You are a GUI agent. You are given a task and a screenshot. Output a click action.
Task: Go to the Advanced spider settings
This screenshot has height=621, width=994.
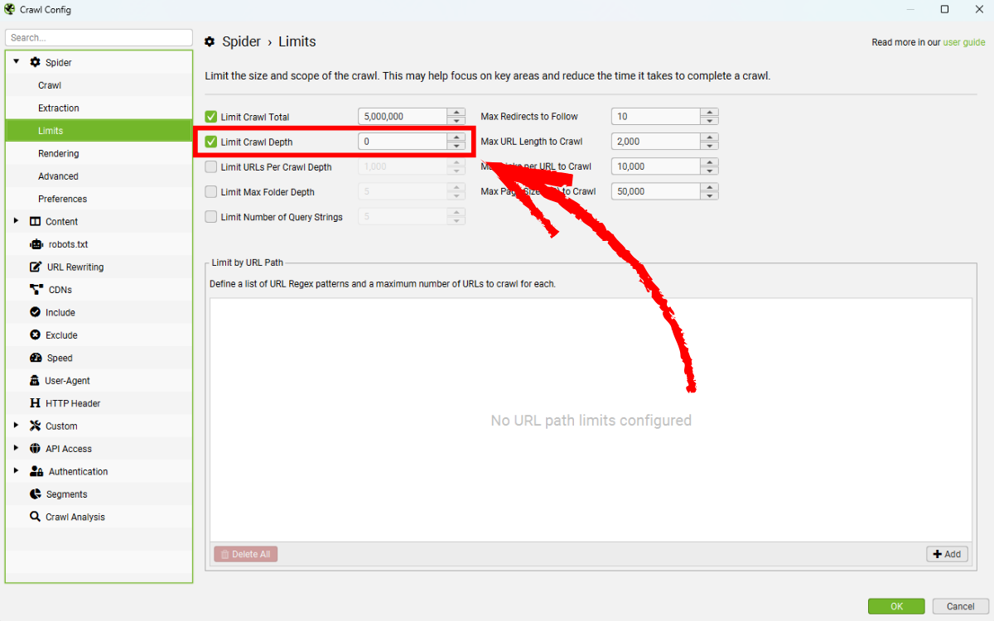point(58,176)
